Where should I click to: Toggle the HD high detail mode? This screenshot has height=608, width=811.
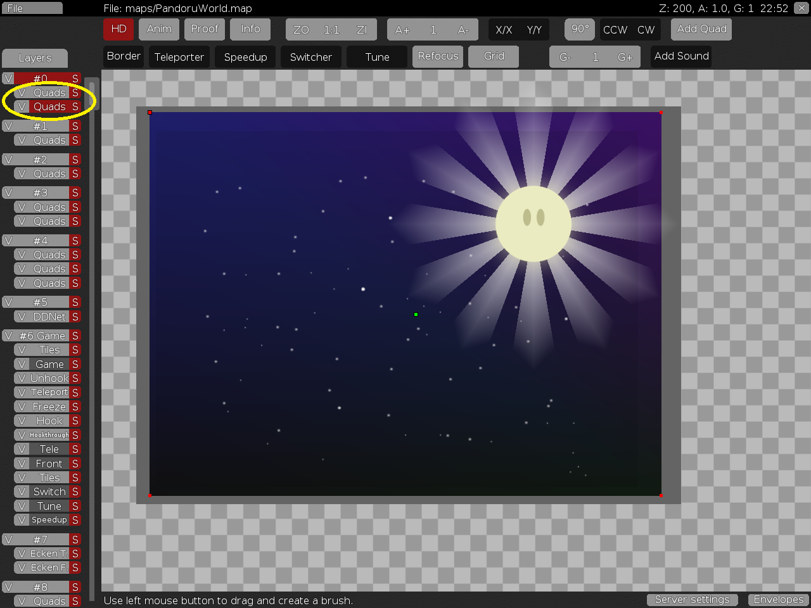pyautogui.click(x=118, y=29)
